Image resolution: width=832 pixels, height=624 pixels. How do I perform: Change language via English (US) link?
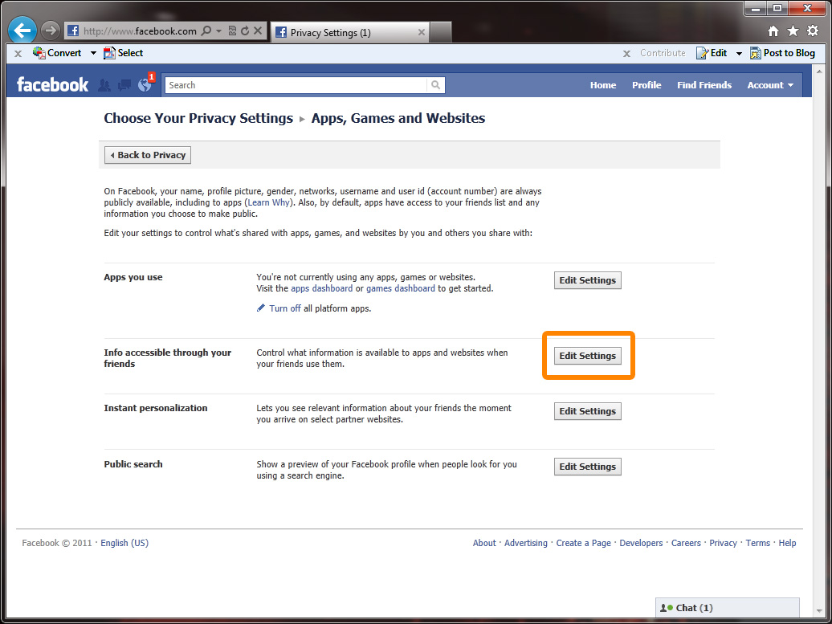pos(124,543)
